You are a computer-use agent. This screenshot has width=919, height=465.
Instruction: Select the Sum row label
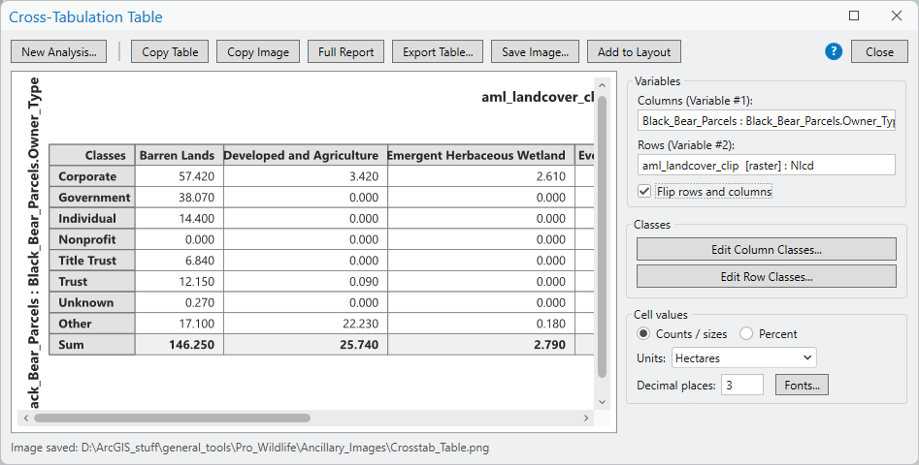tap(92, 345)
